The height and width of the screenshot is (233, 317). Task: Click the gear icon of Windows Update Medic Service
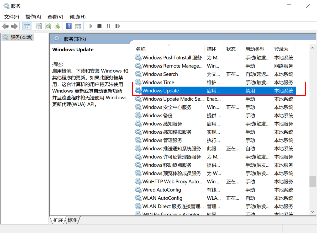[138, 99]
